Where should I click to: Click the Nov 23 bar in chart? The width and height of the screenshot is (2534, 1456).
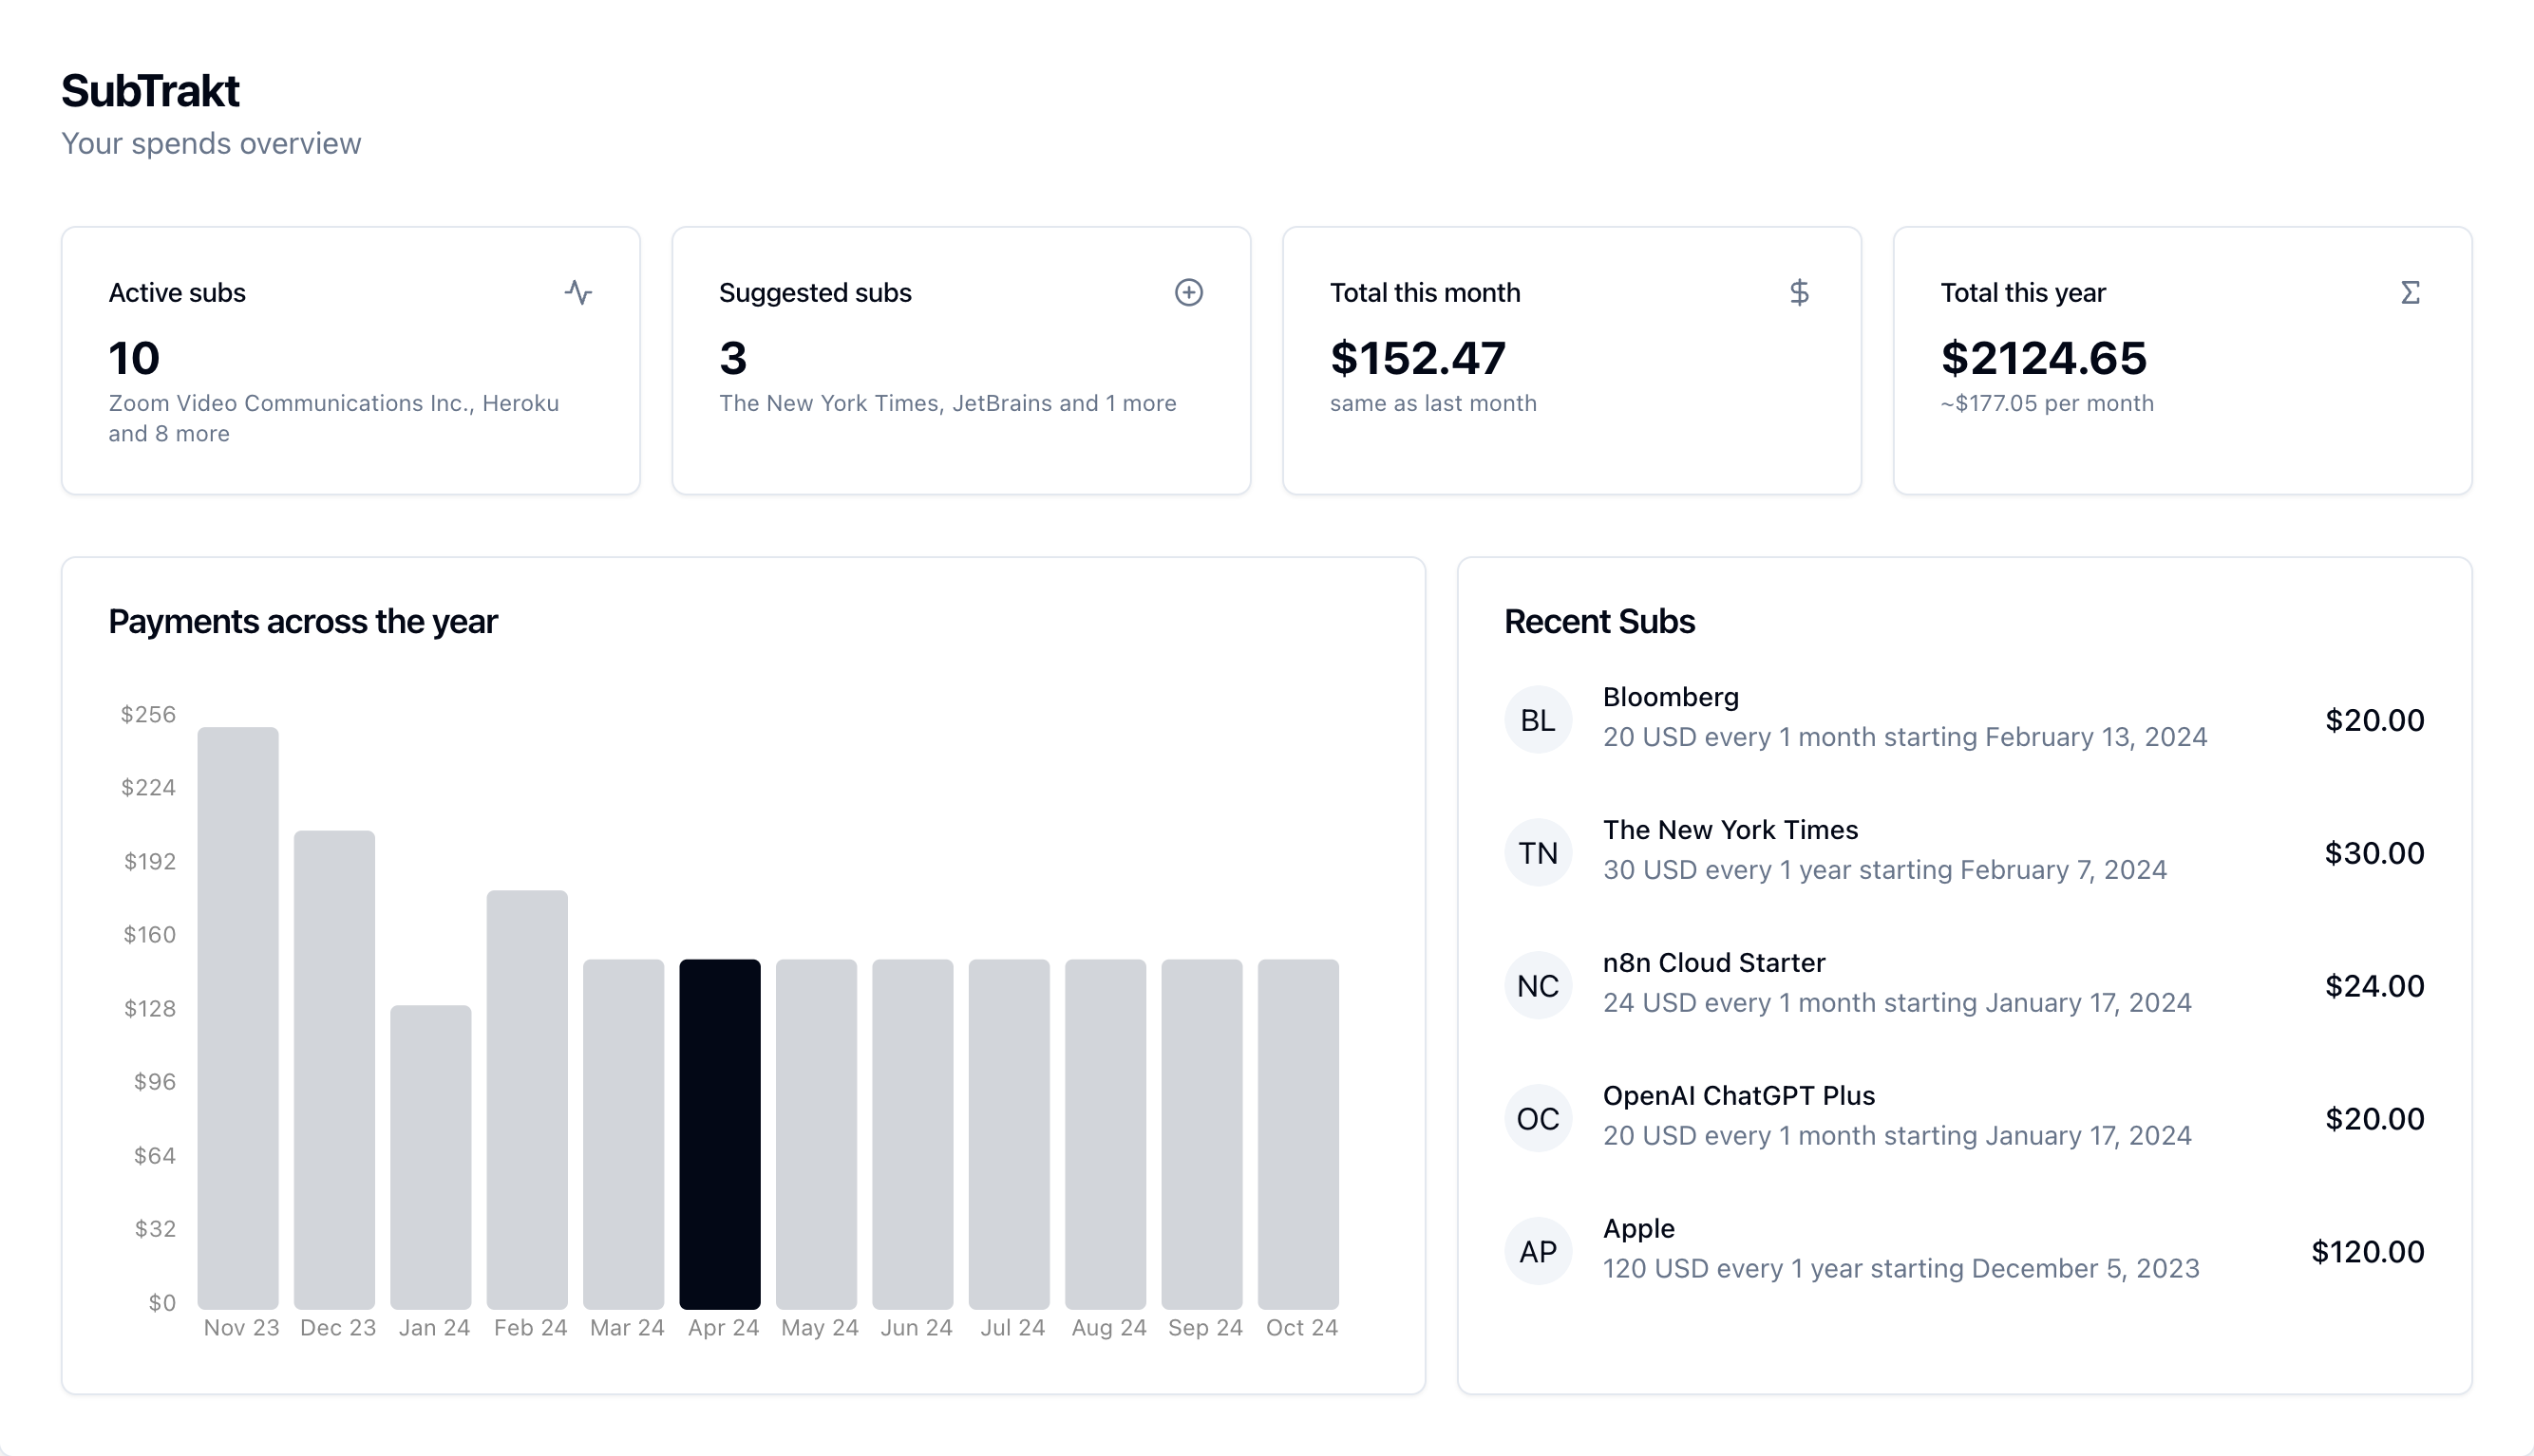point(238,1018)
